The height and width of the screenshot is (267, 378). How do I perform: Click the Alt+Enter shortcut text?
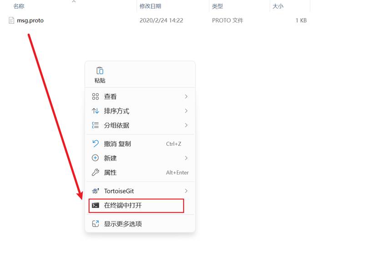(x=177, y=173)
